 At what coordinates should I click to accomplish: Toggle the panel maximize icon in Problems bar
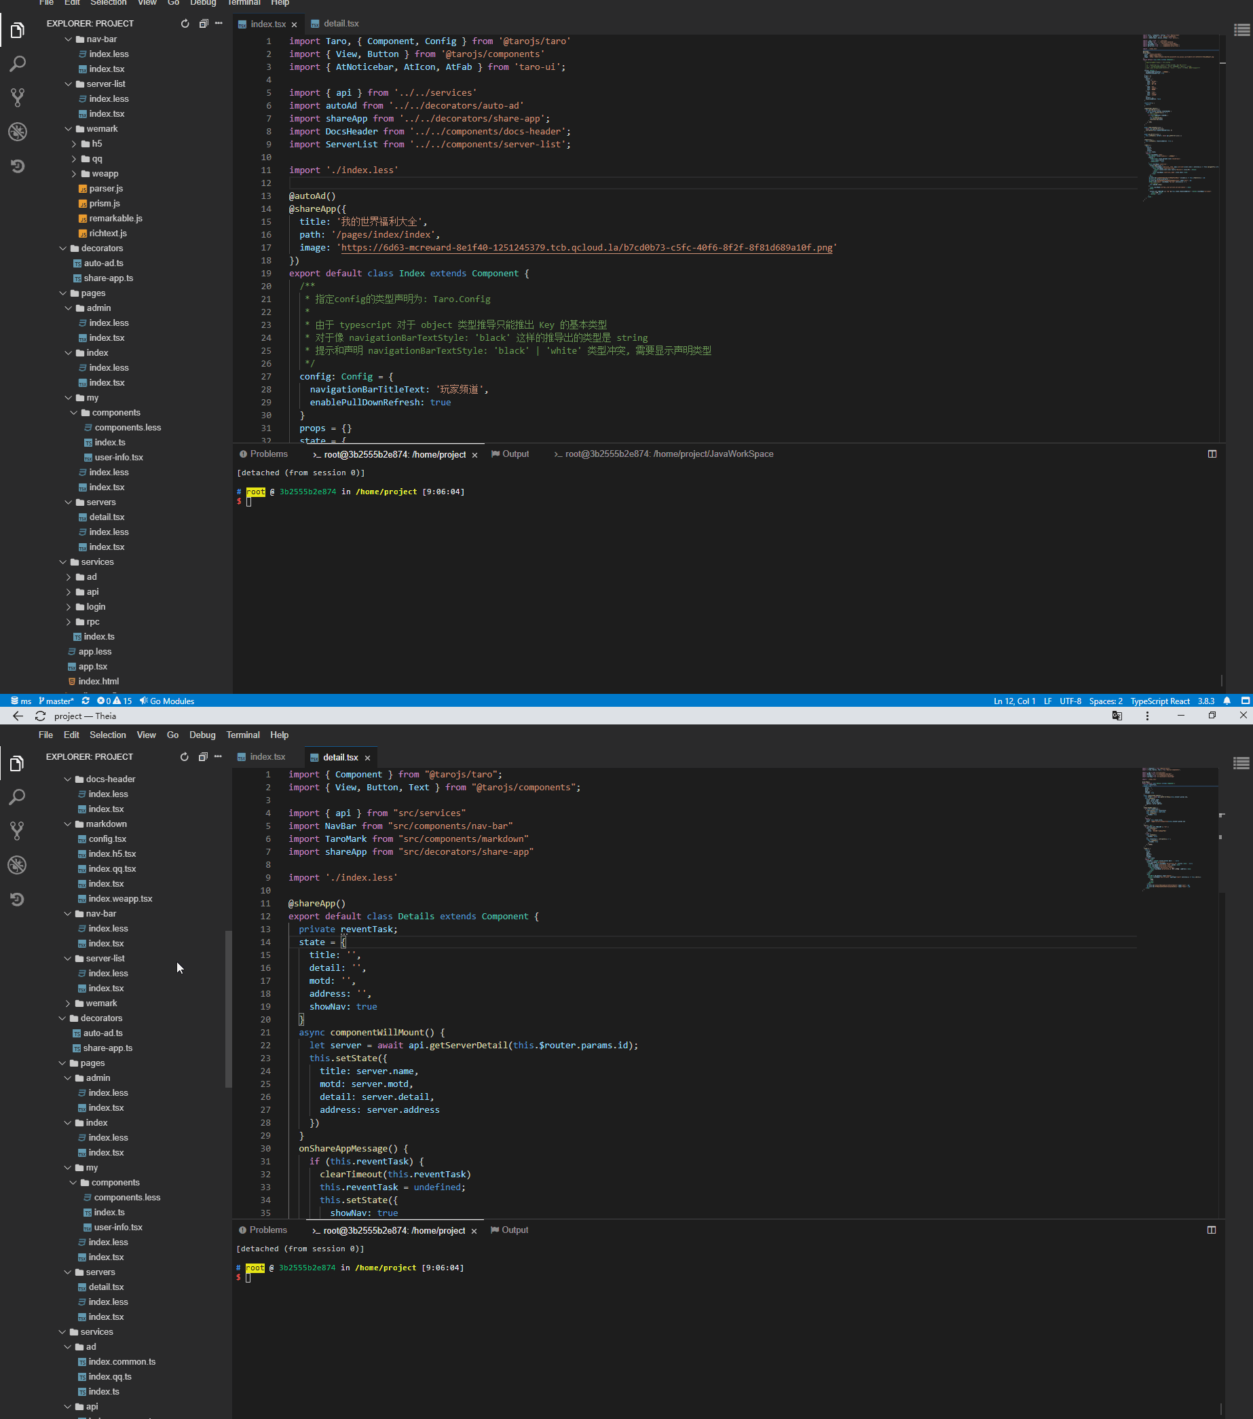coord(1213,454)
